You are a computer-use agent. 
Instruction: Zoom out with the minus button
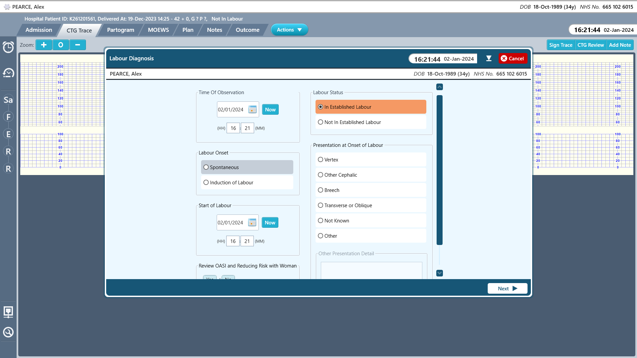(78, 45)
